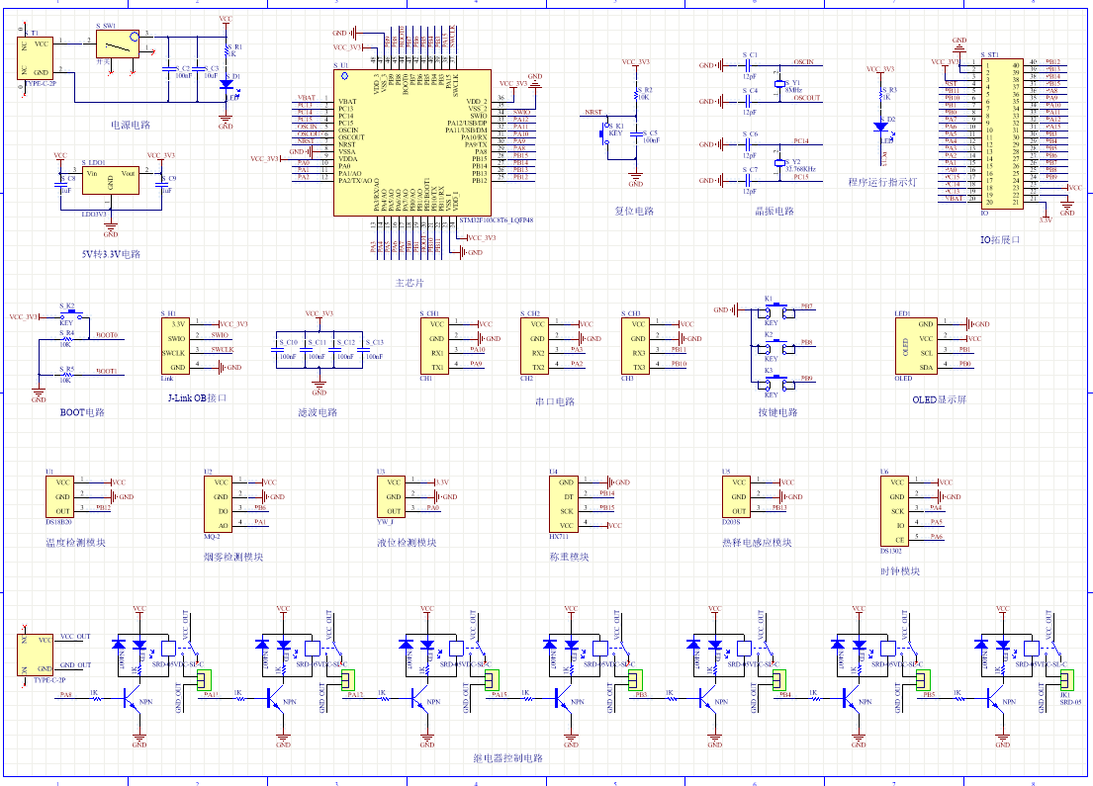Select the '程序运行指示灯' label

pos(882,183)
